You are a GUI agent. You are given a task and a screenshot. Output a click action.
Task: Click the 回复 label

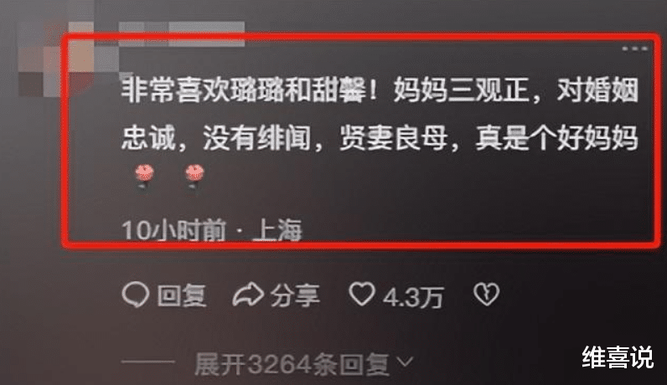[x=182, y=295]
